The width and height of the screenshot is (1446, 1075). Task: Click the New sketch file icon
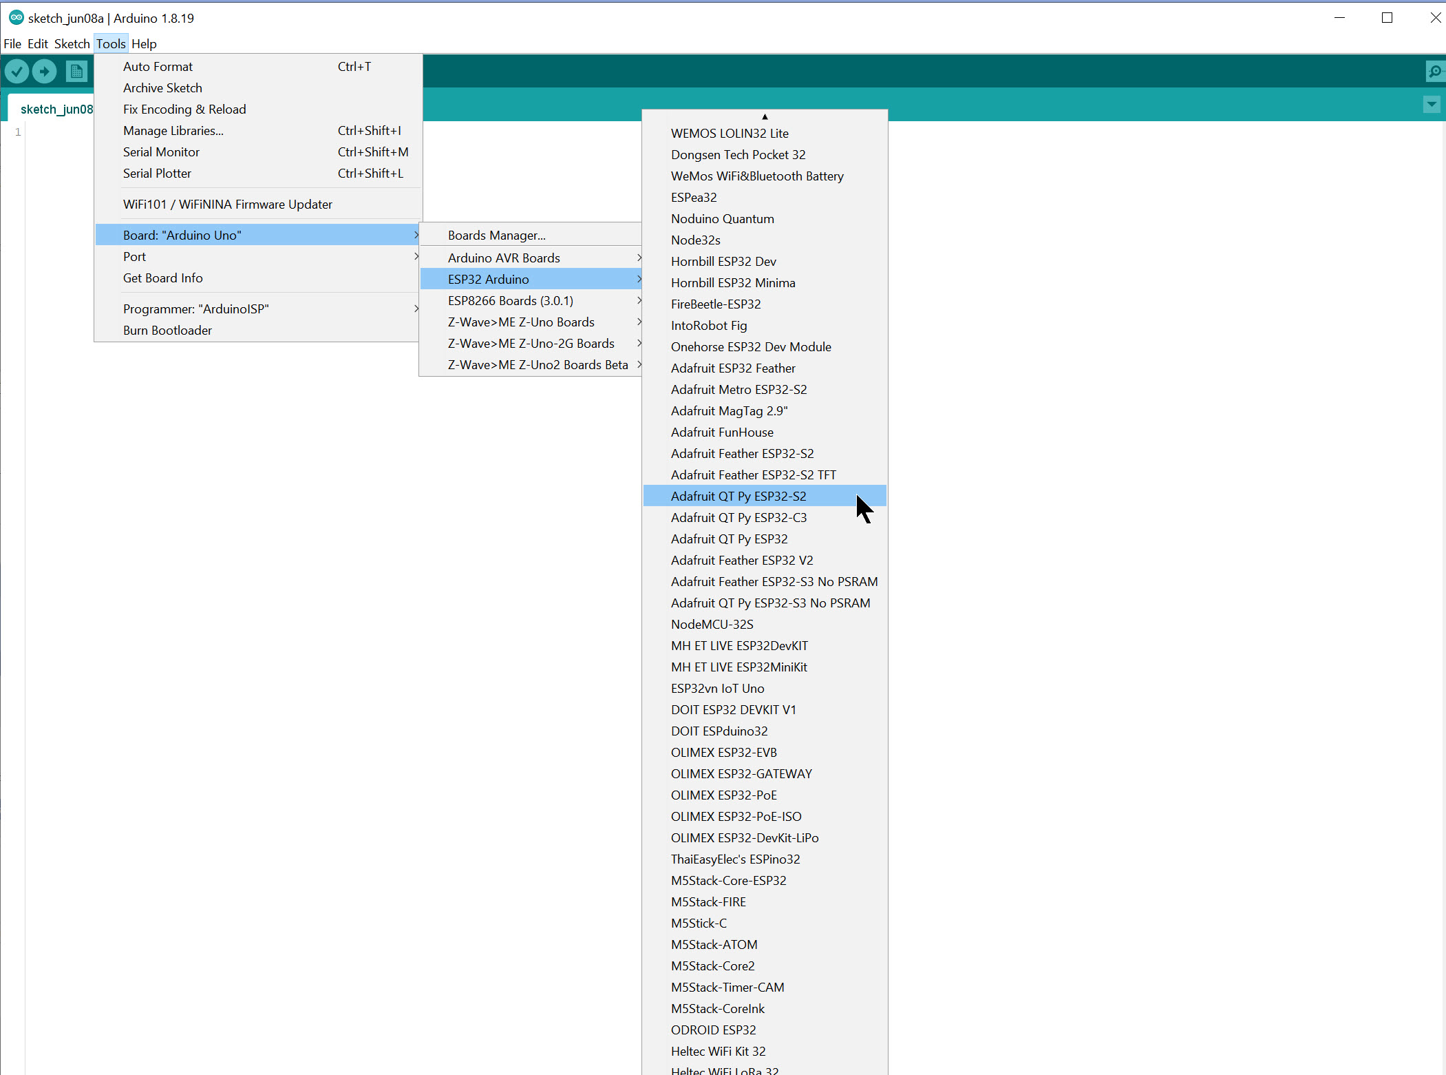[76, 71]
